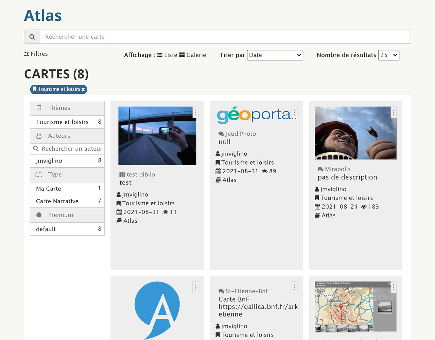Open the kebab menu on the géoportail card
Image resolution: width=435 pixels, height=340 pixels.
[294, 112]
